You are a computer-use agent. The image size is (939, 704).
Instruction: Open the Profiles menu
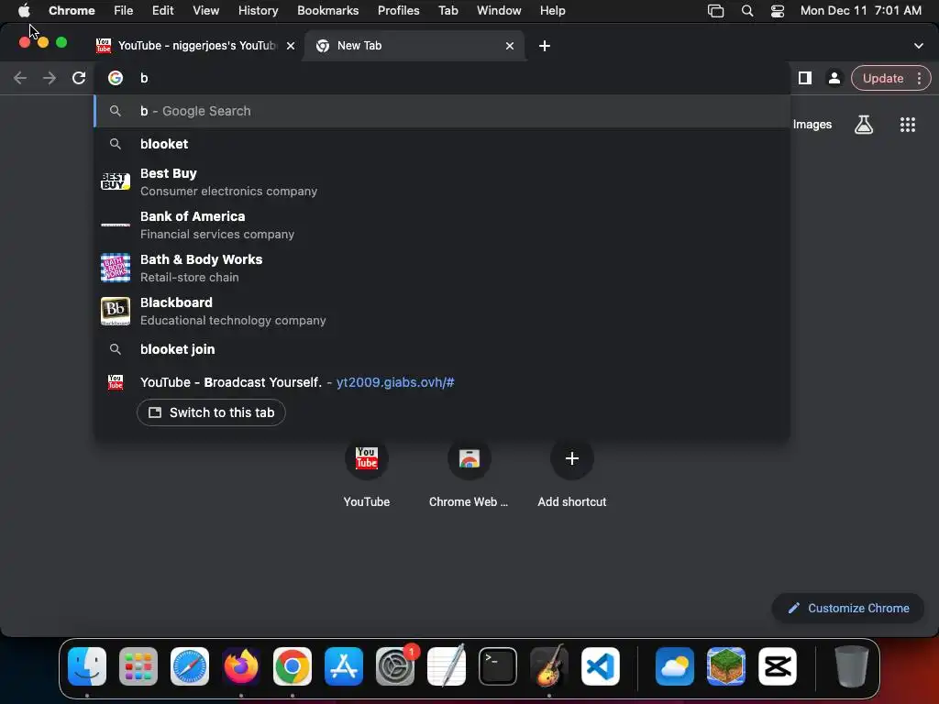398,10
